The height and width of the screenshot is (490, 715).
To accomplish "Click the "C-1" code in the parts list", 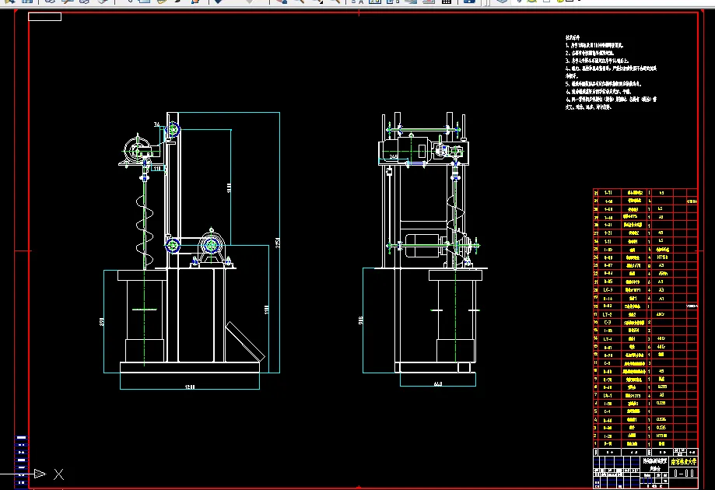I will pos(608,411).
